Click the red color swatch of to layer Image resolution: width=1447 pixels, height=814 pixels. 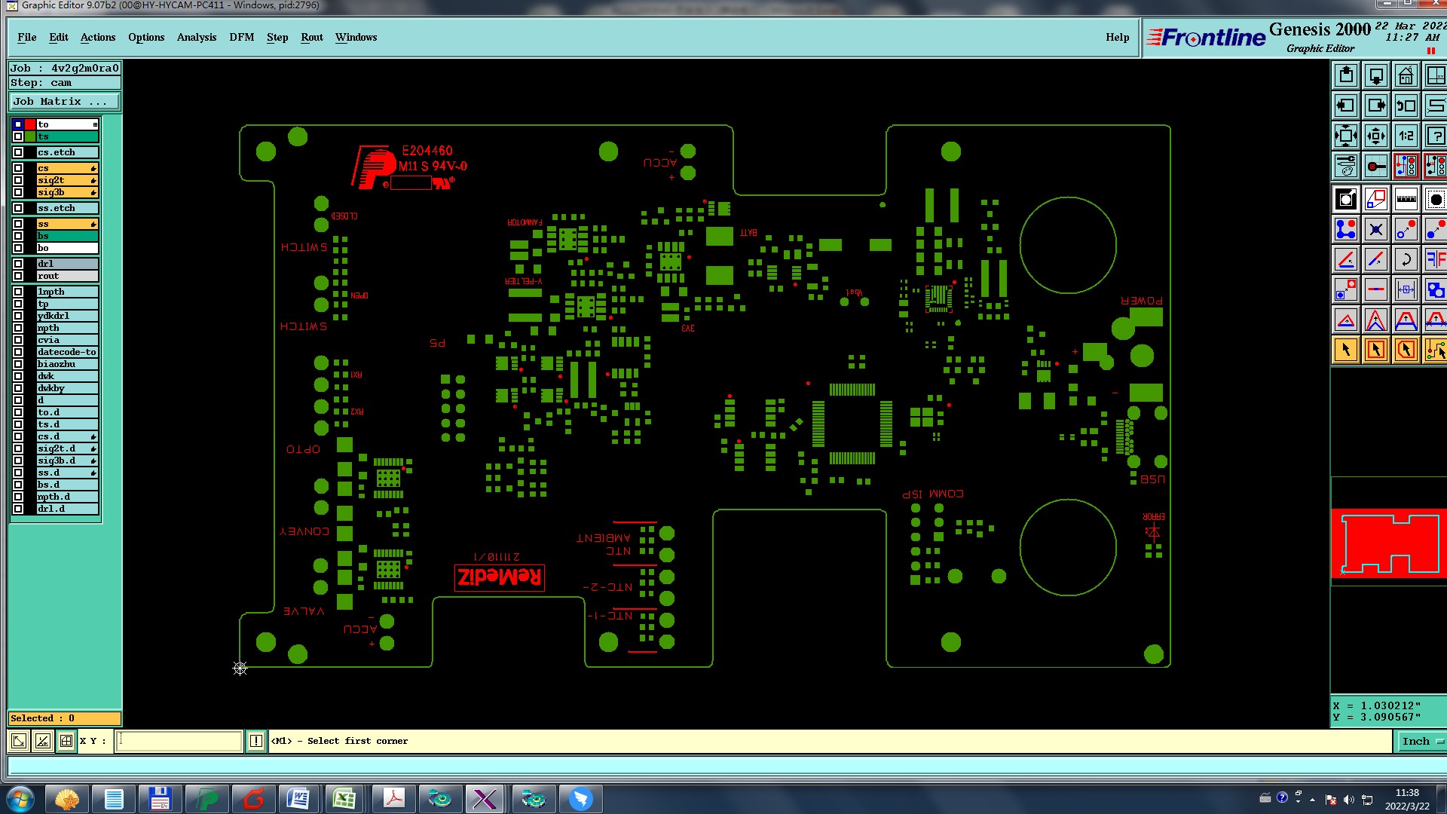30,124
